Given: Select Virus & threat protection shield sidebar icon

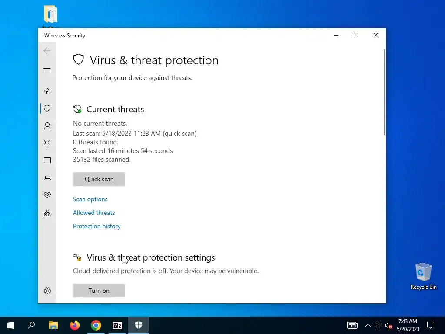Looking at the screenshot, I should [x=47, y=108].
